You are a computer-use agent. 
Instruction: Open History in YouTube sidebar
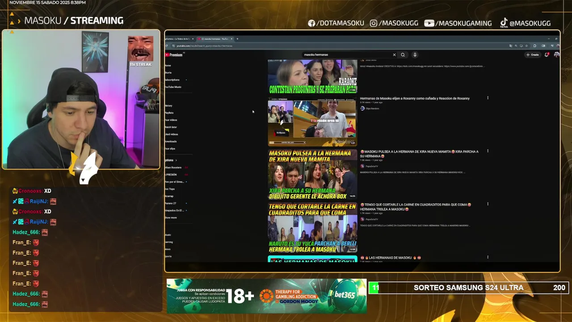tap(168, 106)
